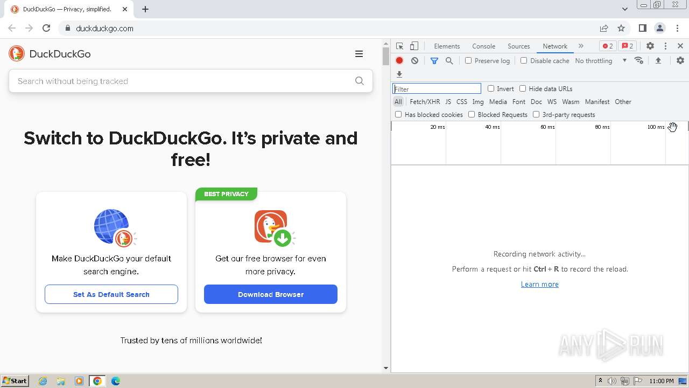
Task: Filter requests by Wasm
Action: click(x=571, y=102)
